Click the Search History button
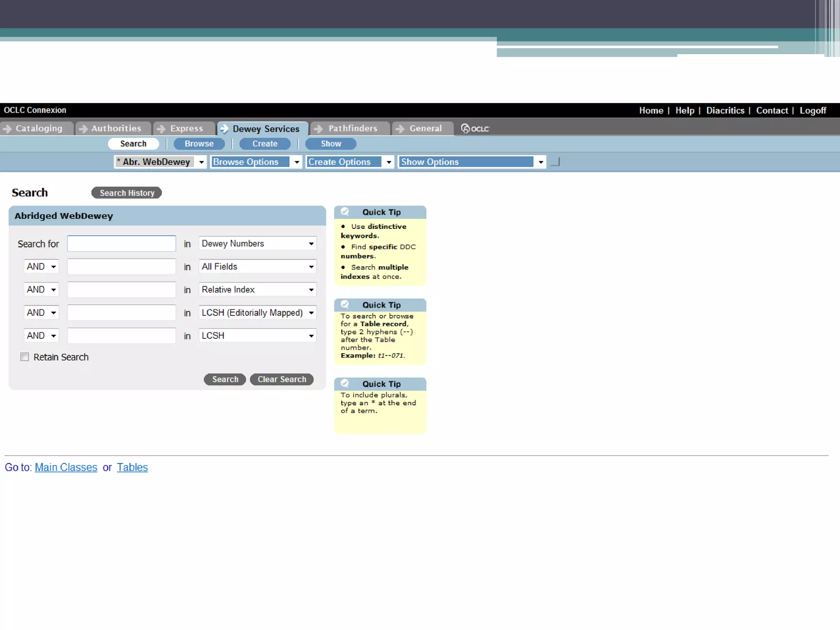Image resolution: width=840 pixels, height=630 pixels. [127, 193]
